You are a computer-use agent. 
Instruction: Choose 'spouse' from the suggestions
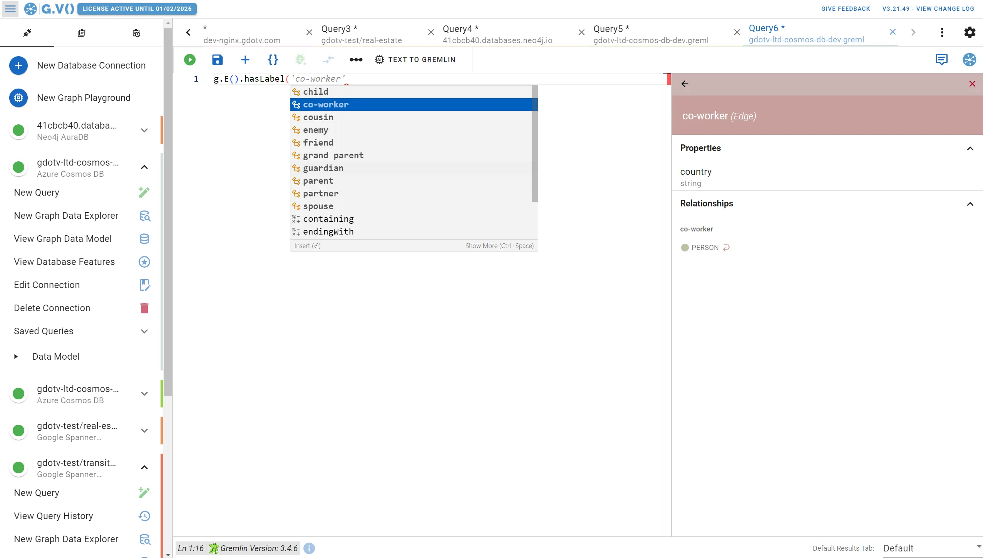coord(411,206)
